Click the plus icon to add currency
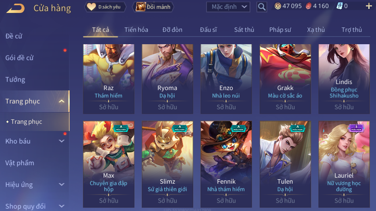This screenshot has height=211, width=376. point(369,6)
